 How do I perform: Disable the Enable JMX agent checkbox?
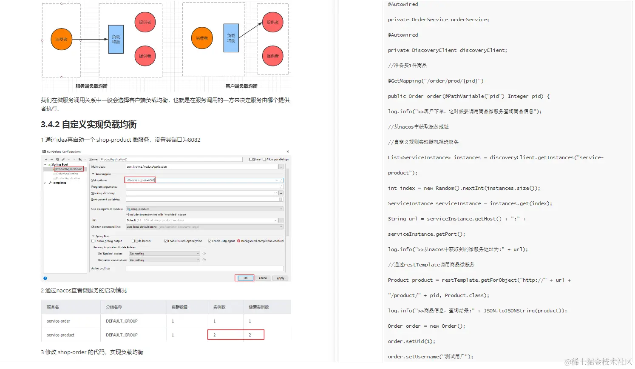[210, 241]
